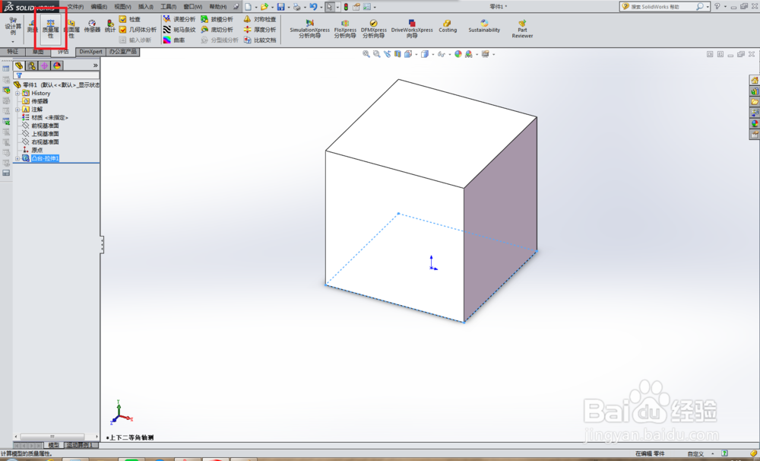Viewport: 760px width, 461px height.
Task: Run 厚度分析 thickness analysis
Action: (260, 30)
